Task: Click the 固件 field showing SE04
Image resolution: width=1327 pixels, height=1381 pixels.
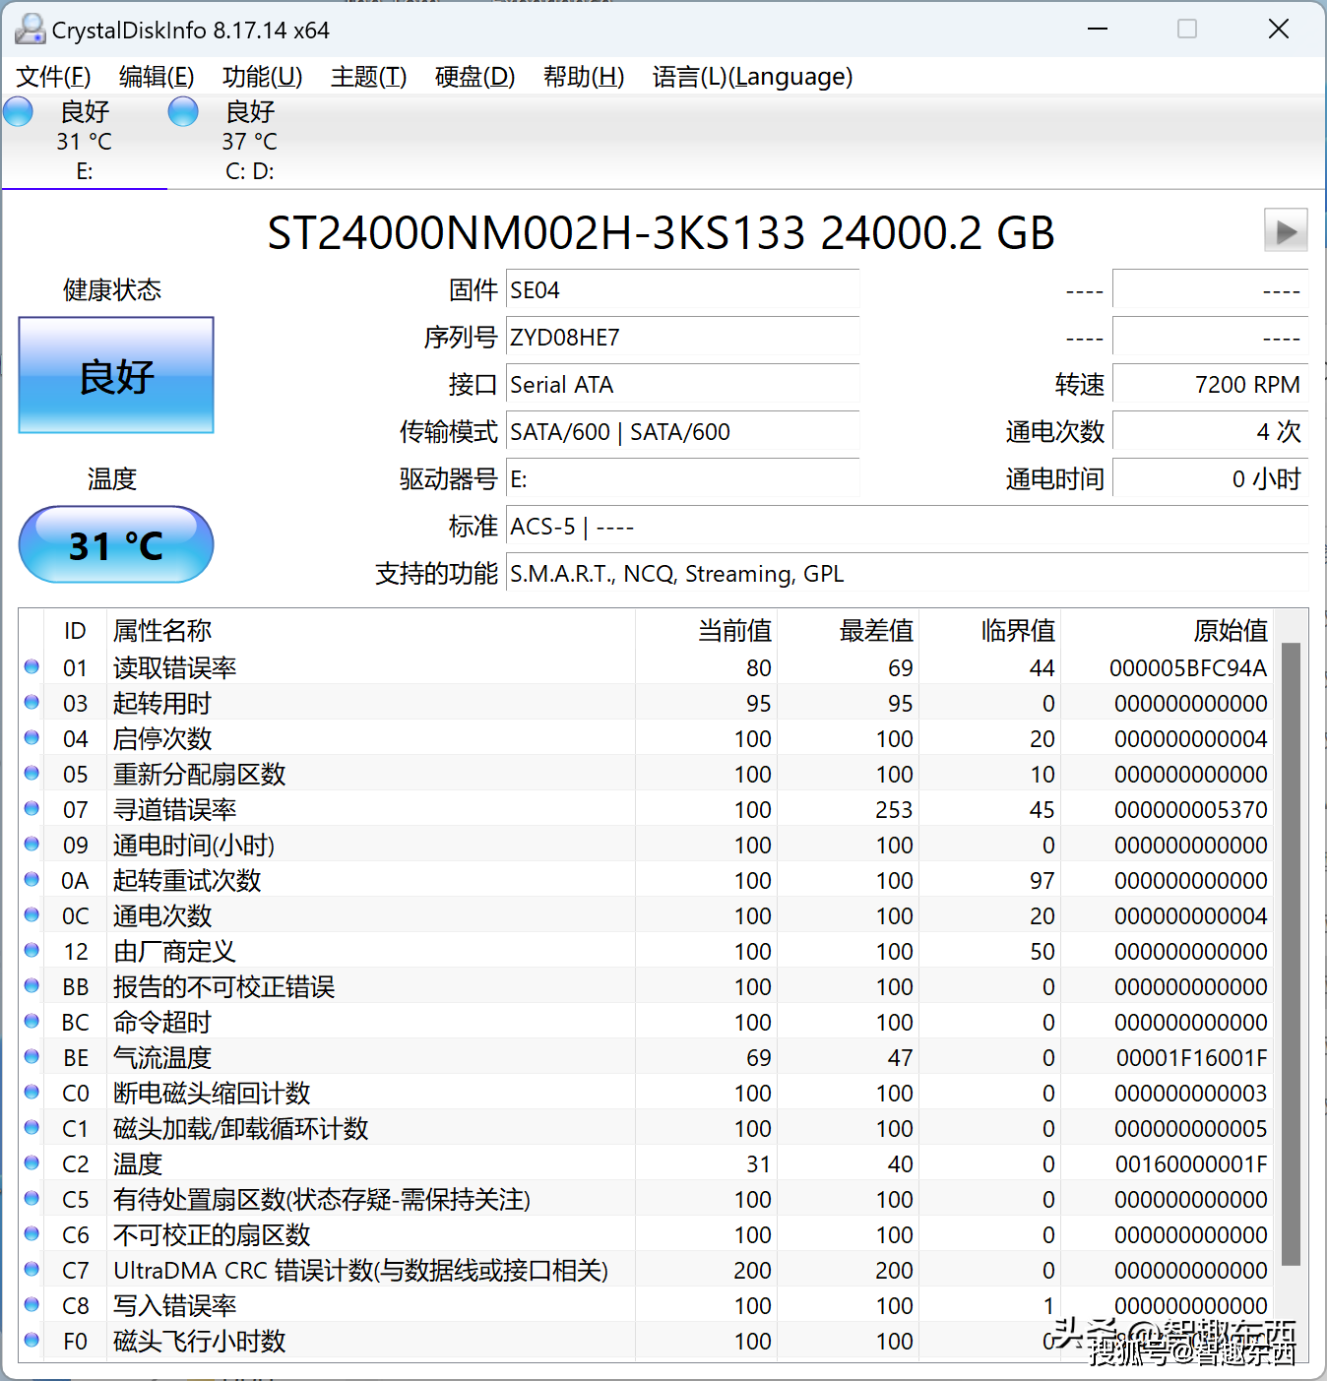Action: point(682,290)
